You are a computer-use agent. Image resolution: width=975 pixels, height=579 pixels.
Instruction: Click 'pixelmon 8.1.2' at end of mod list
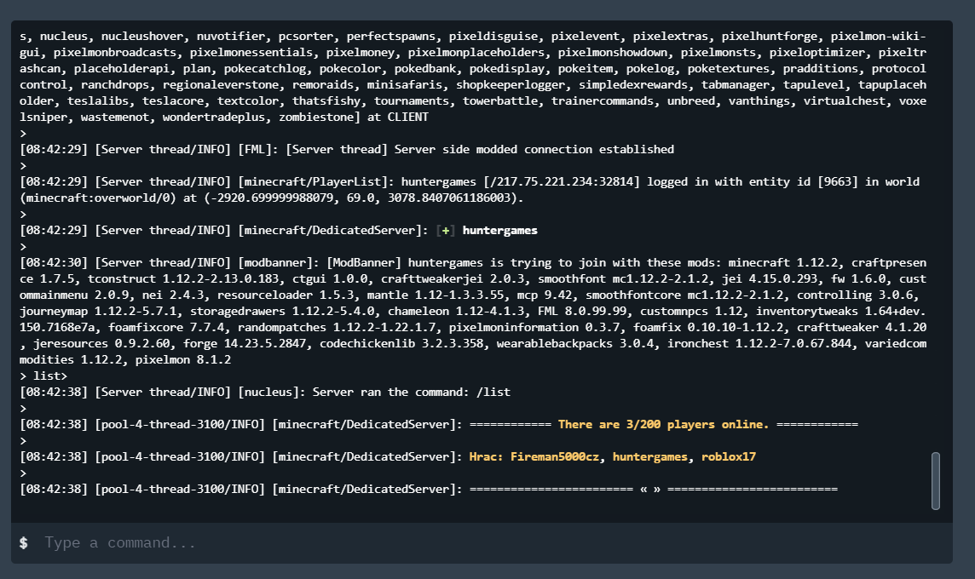click(182, 359)
